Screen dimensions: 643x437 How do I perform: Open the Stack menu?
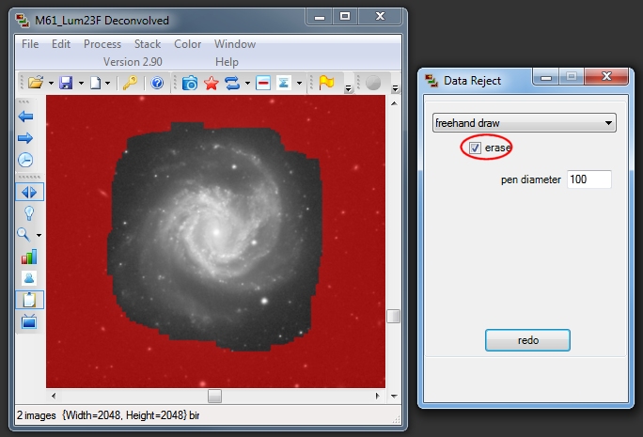(148, 44)
